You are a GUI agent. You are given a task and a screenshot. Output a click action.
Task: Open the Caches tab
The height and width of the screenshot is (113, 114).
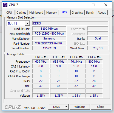click(21, 13)
